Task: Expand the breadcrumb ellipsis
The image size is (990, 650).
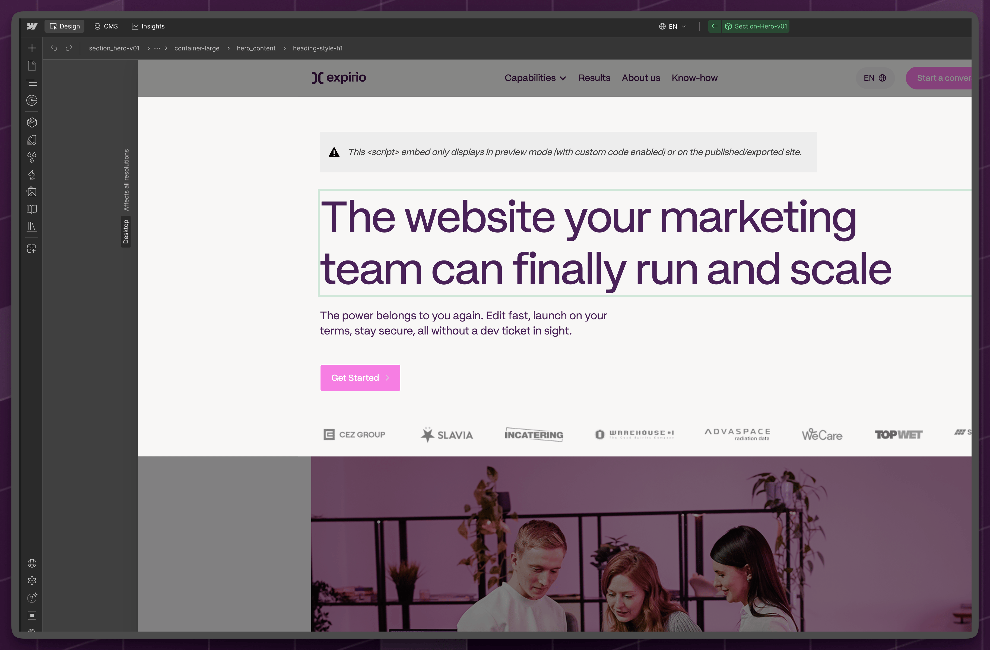Action: point(157,48)
